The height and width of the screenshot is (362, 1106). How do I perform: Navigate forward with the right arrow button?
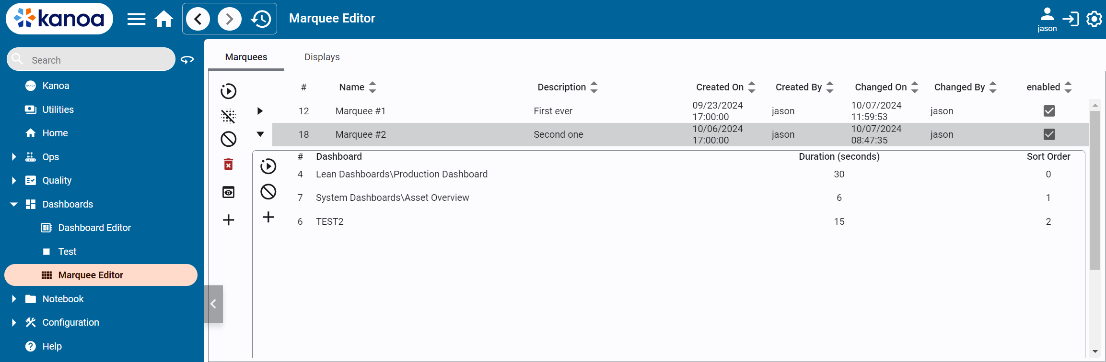coord(230,19)
